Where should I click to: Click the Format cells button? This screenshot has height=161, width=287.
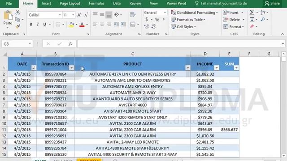(x=234, y=27)
